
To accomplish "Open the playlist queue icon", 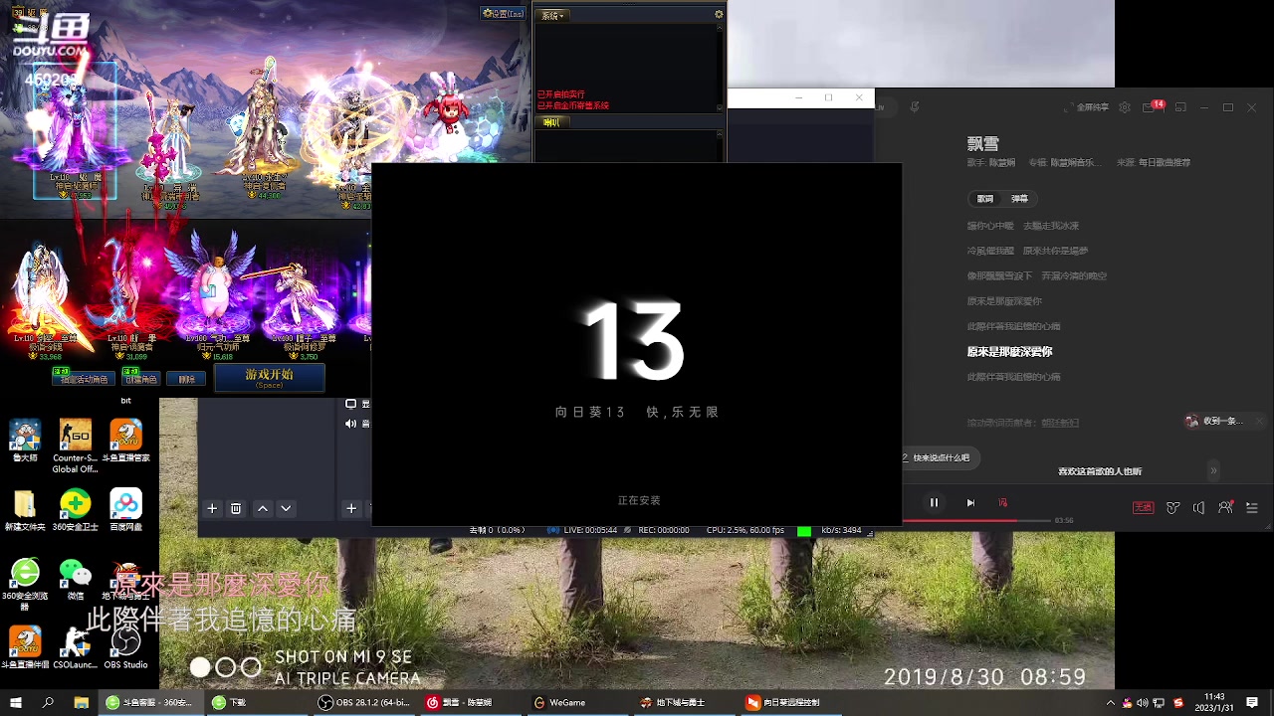I will click(x=1250, y=507).
